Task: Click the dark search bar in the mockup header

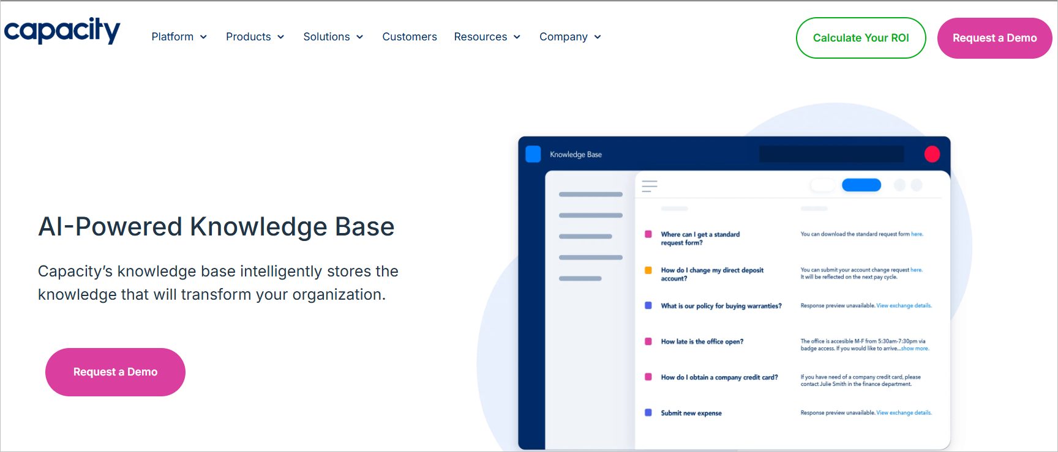Action: click(831, 154)
